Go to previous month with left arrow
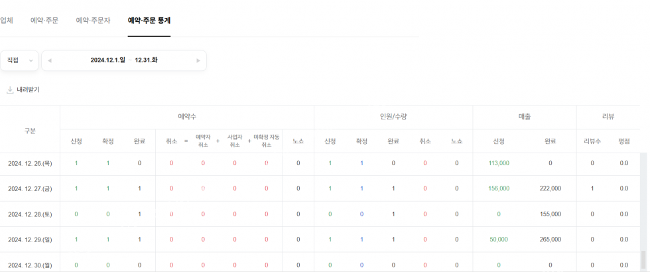The height and width of the screenshot is (272, 650). (49, 60)
